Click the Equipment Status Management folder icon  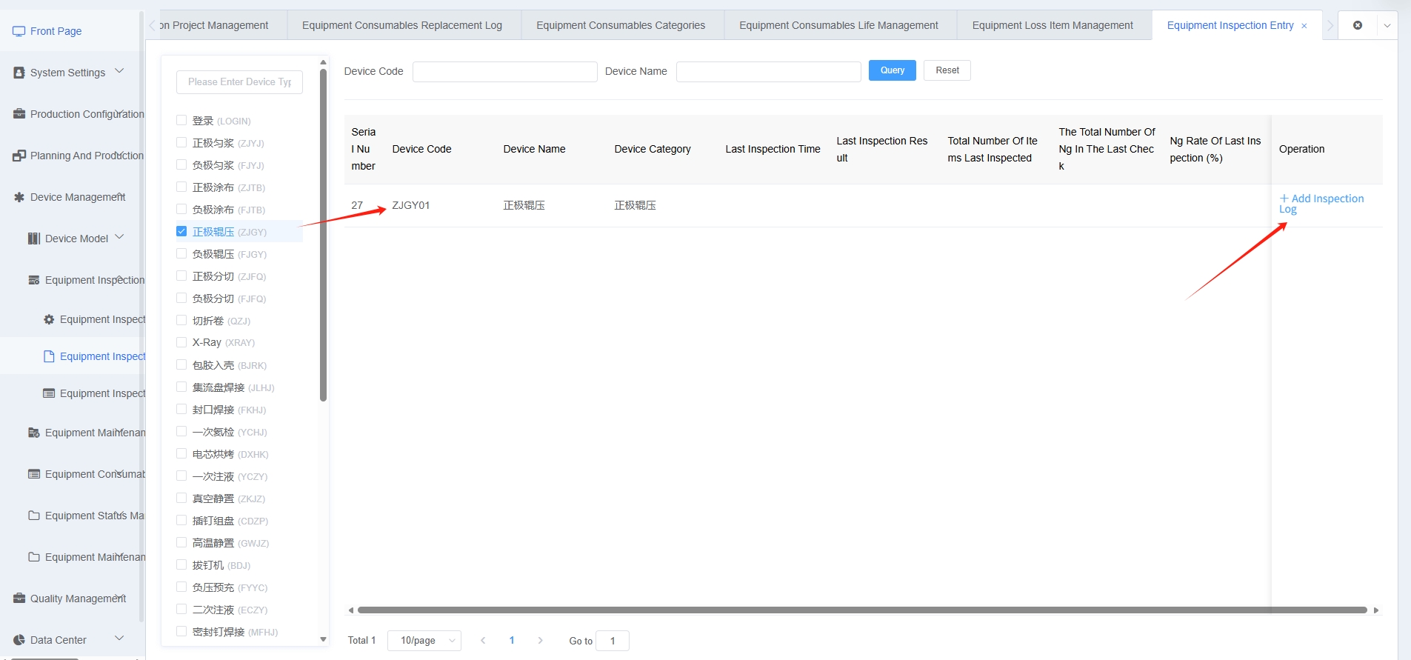tap(34, 516)
